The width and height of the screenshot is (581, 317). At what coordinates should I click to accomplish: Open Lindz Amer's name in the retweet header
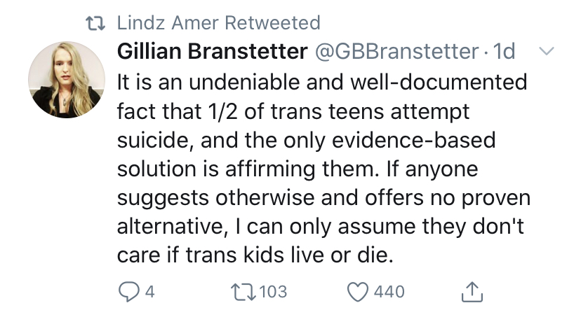click(168, 23)
